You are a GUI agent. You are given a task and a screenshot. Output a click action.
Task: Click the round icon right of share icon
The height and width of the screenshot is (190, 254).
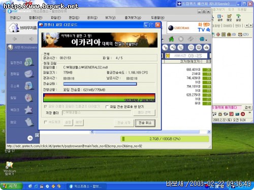[180, 48]
